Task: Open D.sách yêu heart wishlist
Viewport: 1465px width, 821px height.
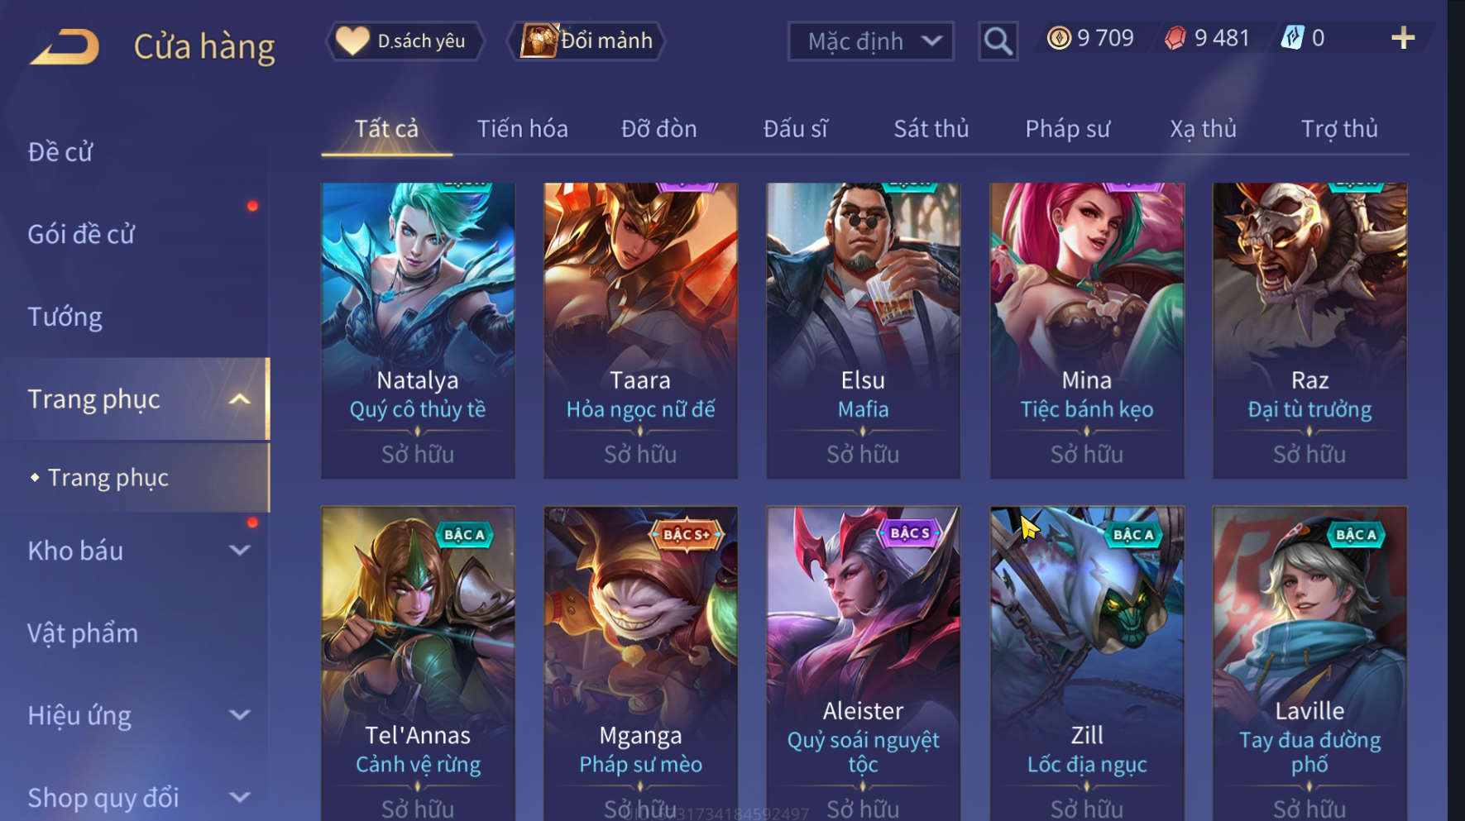Action: click(x=405, y=41)
